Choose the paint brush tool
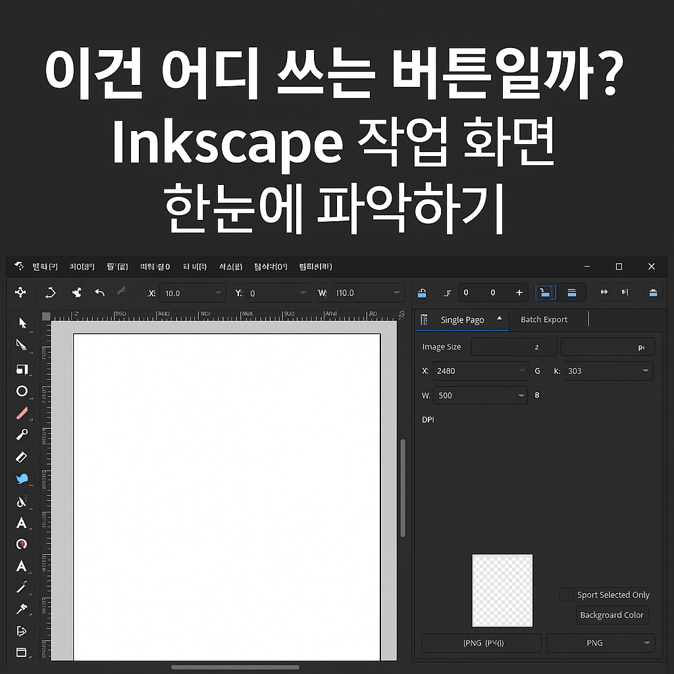The image size is (674, 674). tap(22, 609)
